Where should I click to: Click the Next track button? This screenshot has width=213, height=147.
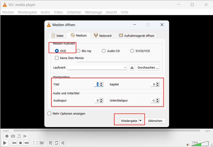26,143
